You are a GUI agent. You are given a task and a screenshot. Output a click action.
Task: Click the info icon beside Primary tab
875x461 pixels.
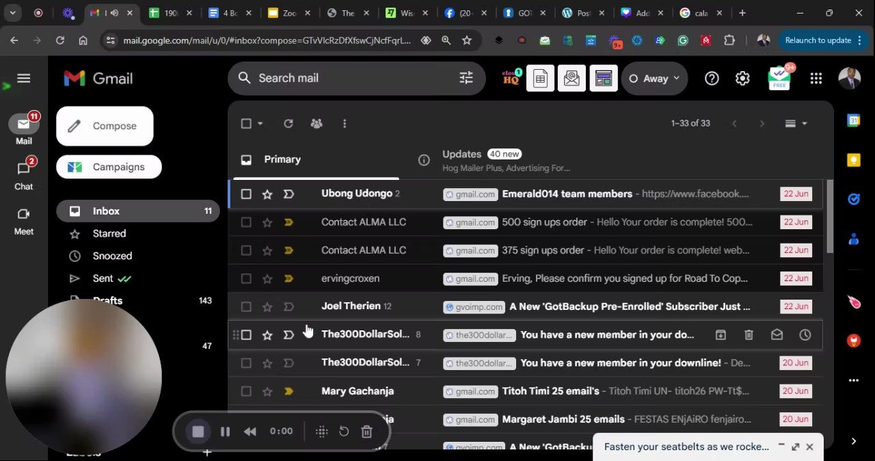424,160
